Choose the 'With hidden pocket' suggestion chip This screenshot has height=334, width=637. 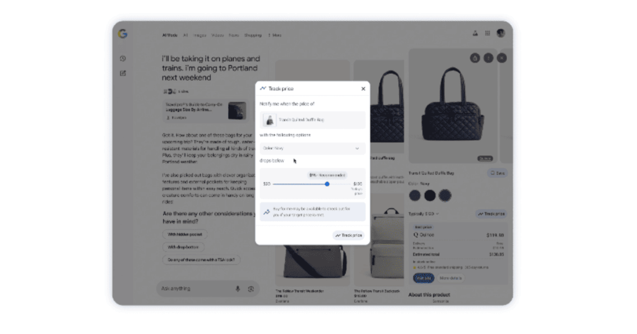tap(185, 234)
